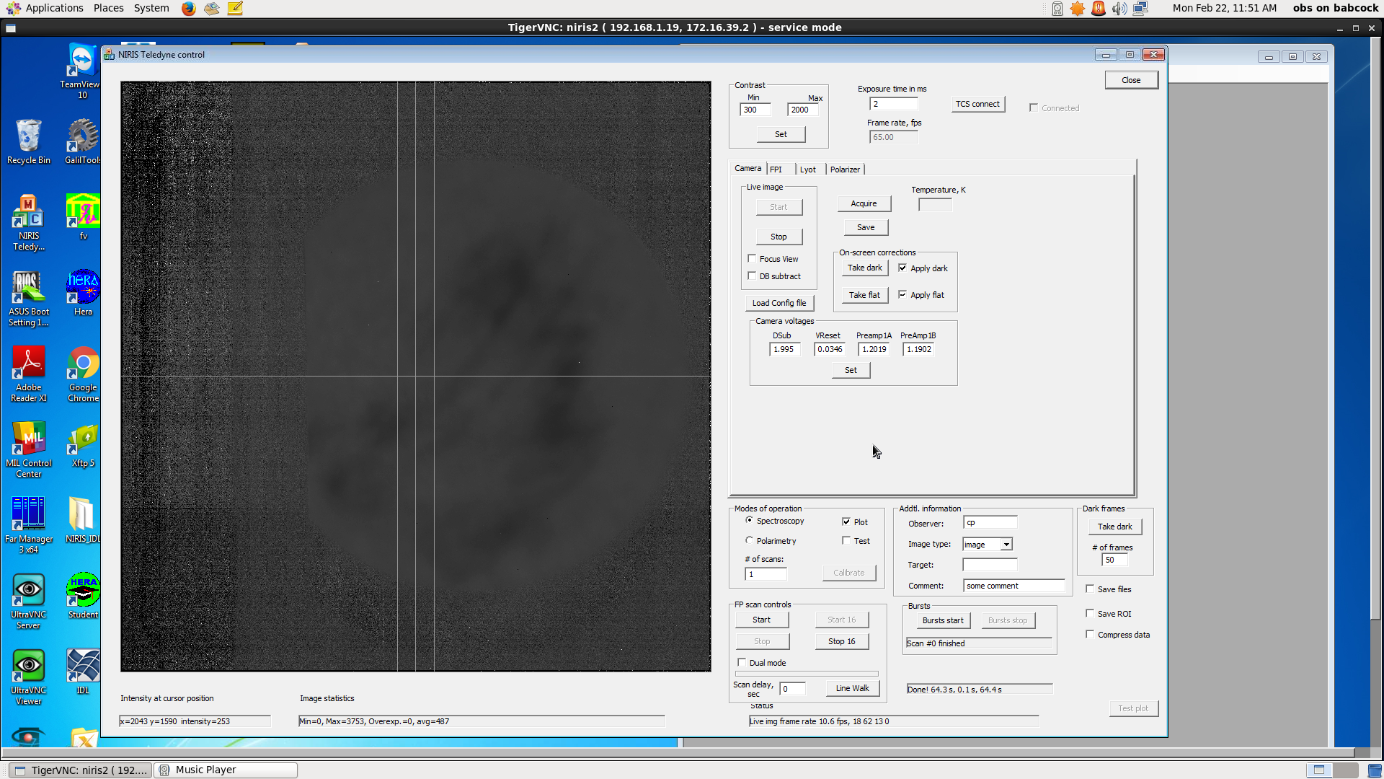1384x779 pixels.
Task: Click the red alert tray icon
Action: click(1099, 9)
